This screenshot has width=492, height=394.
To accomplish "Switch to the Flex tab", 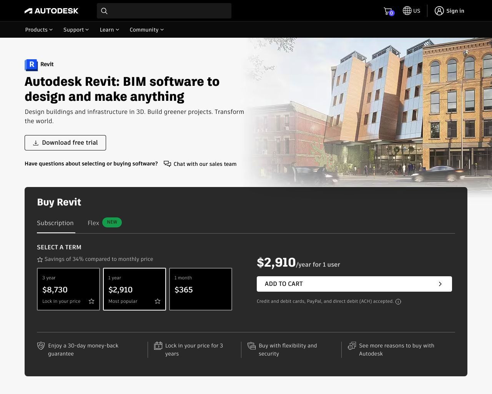I will (x=93, y=223).
